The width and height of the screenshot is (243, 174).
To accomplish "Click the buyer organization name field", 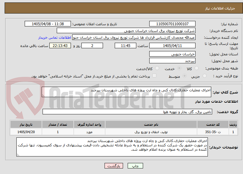I will pyautogui.click(x=126, y=31).
